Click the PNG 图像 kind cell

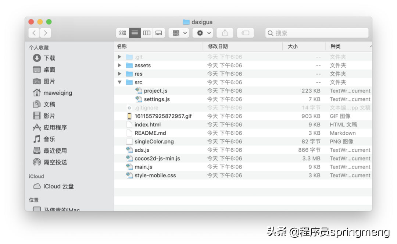pyautogui.click(x=341, y=141)
